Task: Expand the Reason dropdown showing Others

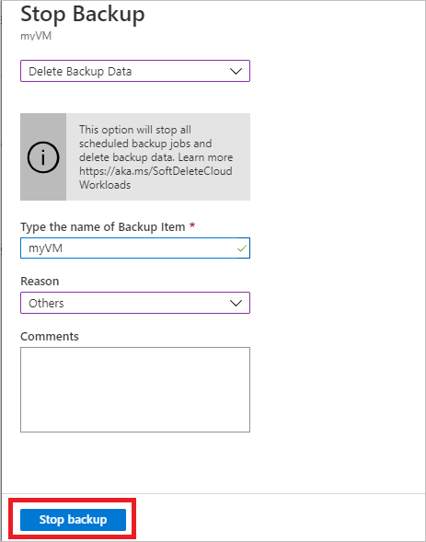Action: 135,303
